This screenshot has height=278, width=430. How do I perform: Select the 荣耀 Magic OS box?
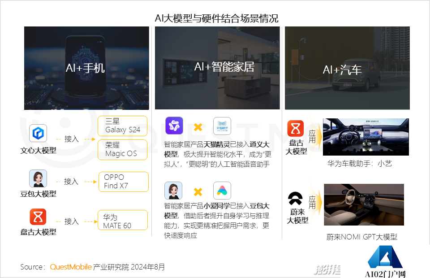coord(123,150)
